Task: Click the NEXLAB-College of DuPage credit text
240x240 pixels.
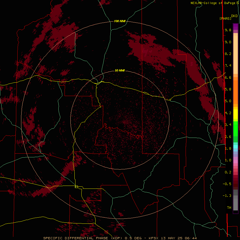Action: [x=213, y=3]
